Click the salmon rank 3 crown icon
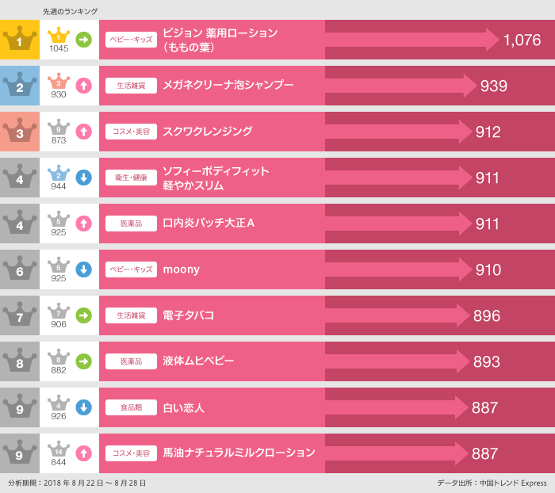Image resolution: width=555 pixels, height=493 pixels. pos(19,131)
